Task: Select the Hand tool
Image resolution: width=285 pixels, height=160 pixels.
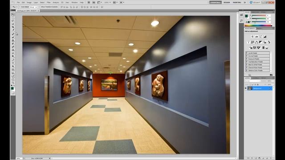Action: click(13, 80)
